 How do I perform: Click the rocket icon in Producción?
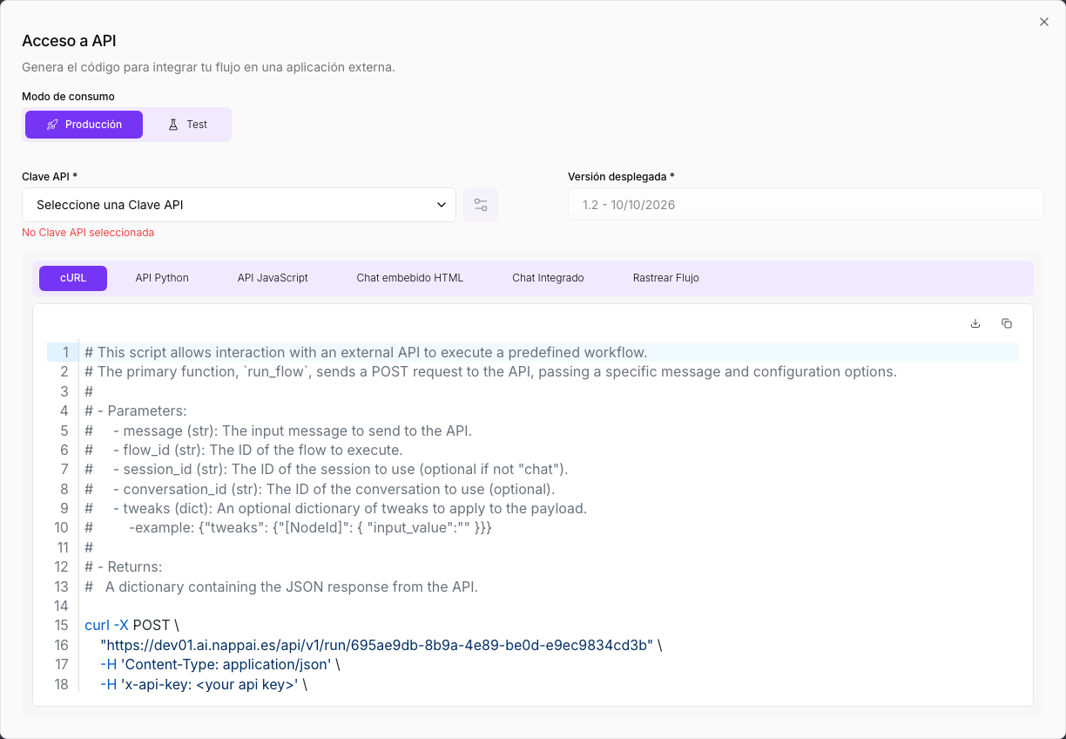(52, 125)
